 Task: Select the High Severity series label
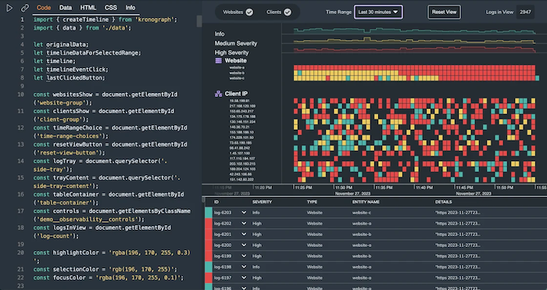click(x=231, y=52)
